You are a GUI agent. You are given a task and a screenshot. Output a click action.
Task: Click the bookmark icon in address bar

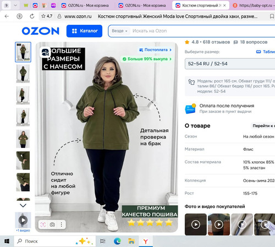click(x=272, y=17)
